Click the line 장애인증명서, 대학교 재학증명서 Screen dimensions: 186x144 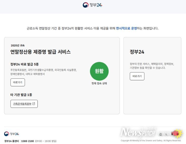pyautogui.click(x=27, y=74)
